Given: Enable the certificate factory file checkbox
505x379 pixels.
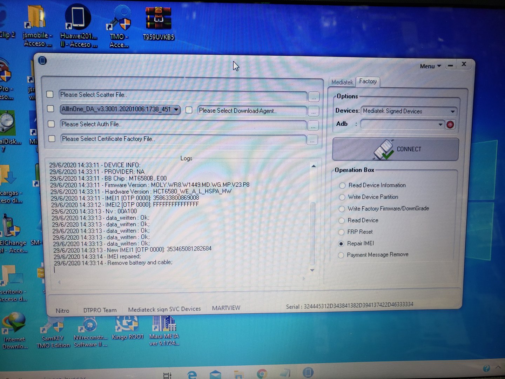Looking at the screenshot, I should (x=52, y=138).
